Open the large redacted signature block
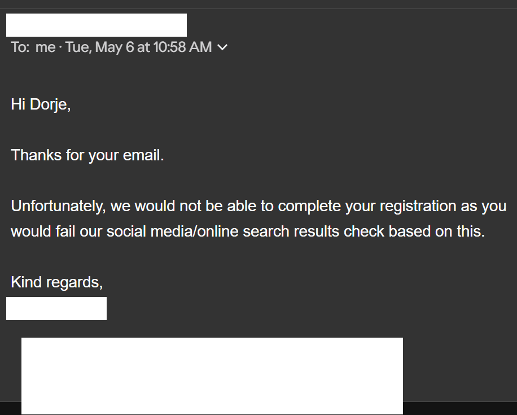The image size is (517, 415). tap(212, 375)
